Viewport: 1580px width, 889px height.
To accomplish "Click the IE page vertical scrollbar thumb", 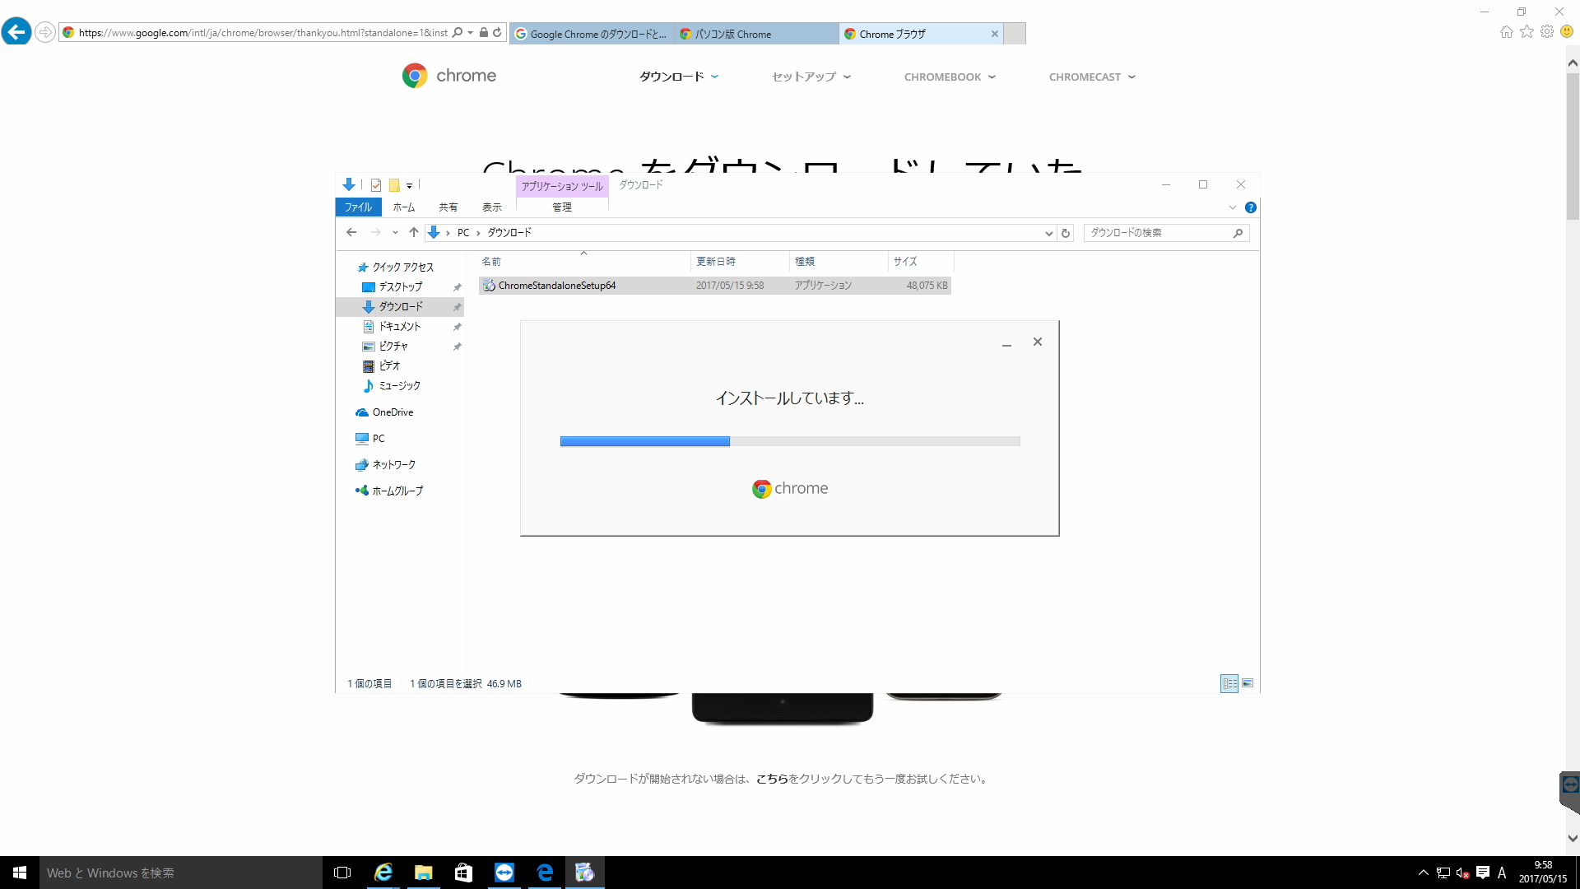I will [x=1573, y=147].
